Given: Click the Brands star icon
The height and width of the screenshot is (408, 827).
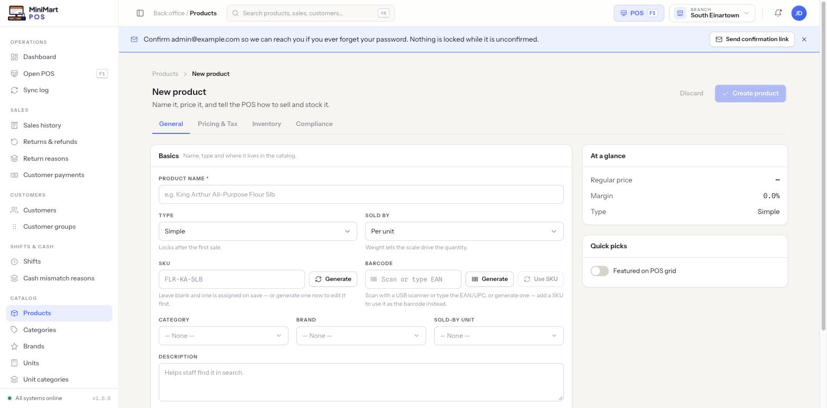Looking at the screenshot, I should tap(14, 346).
